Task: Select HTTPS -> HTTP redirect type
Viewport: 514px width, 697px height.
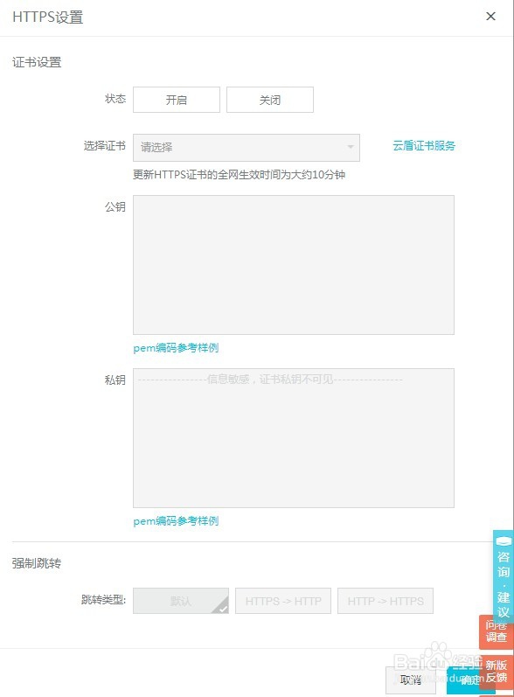Action: [x=283, y=601]
